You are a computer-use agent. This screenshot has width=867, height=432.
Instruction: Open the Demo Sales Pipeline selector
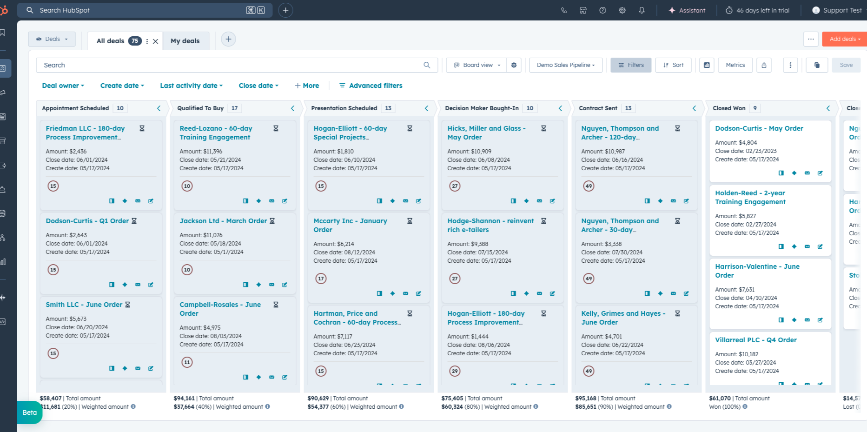click(565, 65)
